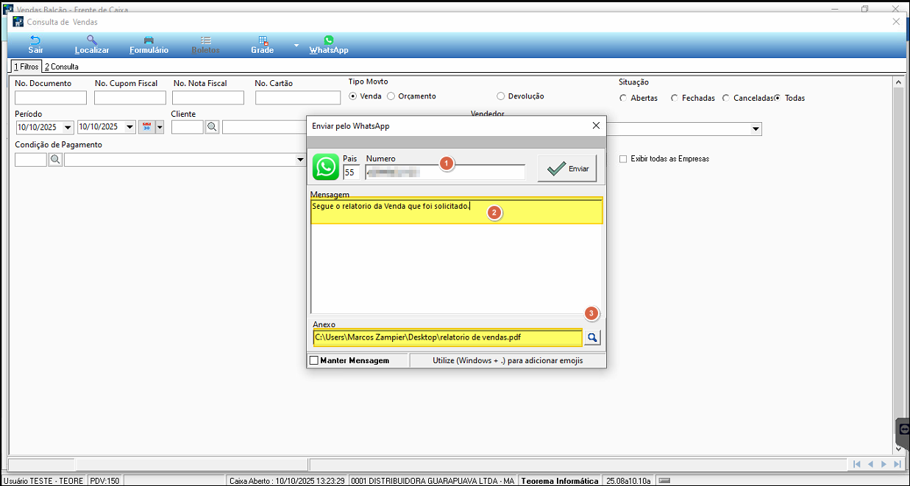This screenshot has width=910, height=486.
Task: Click the Anexo file path field
Action: [447, 337]
